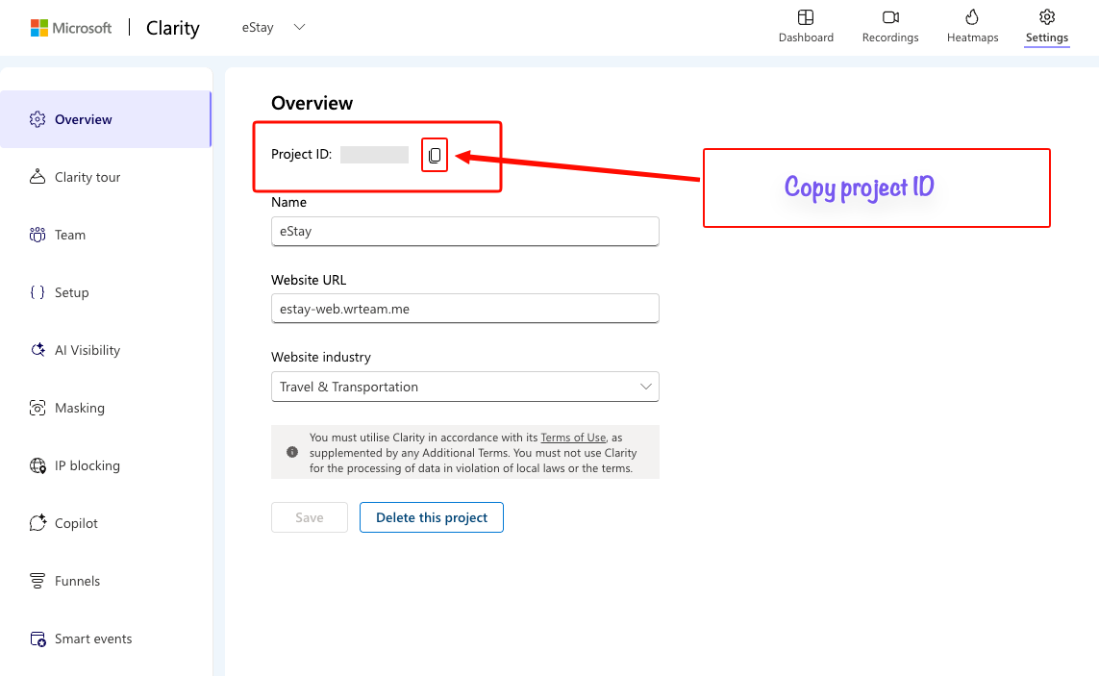
Task: Click the Save button
Action: 309,517
